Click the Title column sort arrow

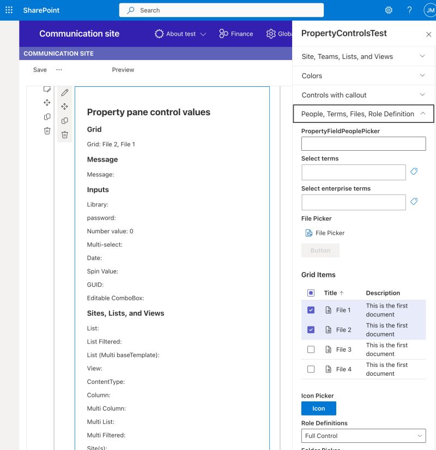342,293
